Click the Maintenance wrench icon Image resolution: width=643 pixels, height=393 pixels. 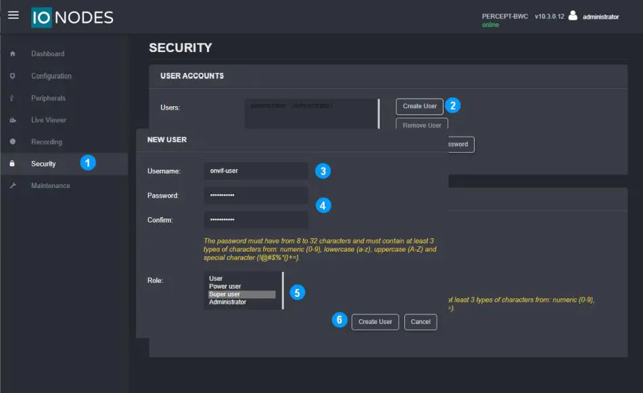(x=13, y=185)
